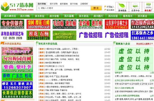Click the 栾树 樱花 白蜡 banner ad
This screenshot has width=154, height=101.
[38, 24]
